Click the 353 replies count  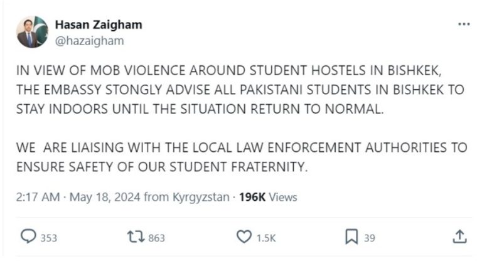[49, 238]
